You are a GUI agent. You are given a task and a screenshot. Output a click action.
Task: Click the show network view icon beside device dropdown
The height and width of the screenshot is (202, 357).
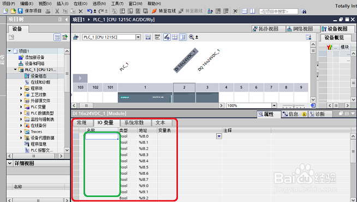point(76,37)
